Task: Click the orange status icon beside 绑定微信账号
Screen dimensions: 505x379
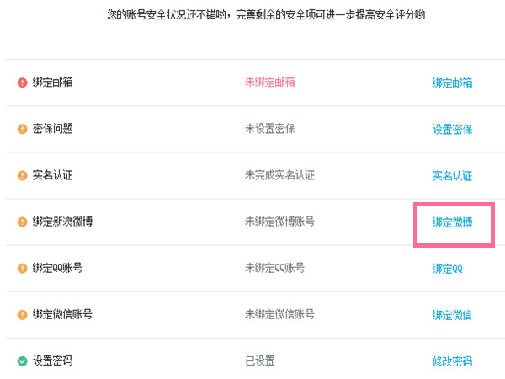Action: point(22,315)
